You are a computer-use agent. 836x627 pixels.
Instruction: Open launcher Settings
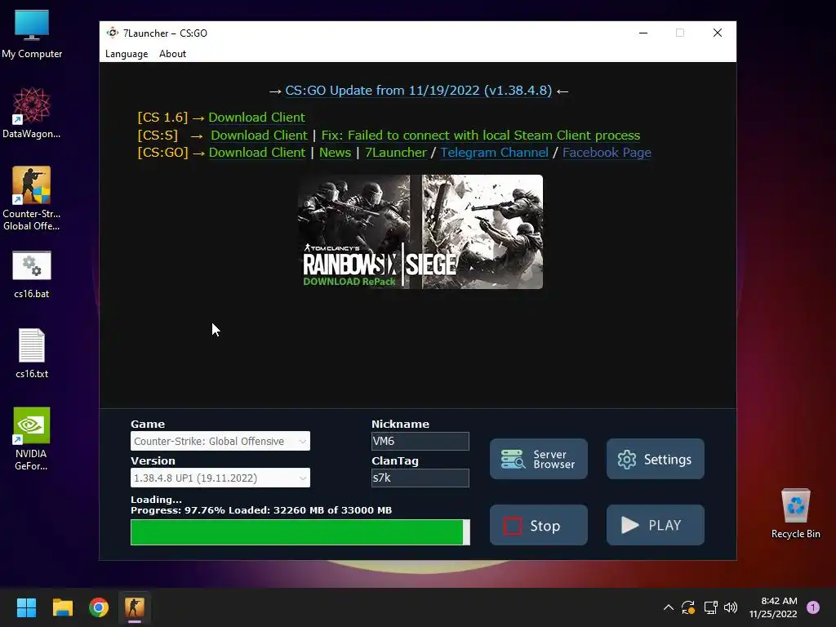656,459
